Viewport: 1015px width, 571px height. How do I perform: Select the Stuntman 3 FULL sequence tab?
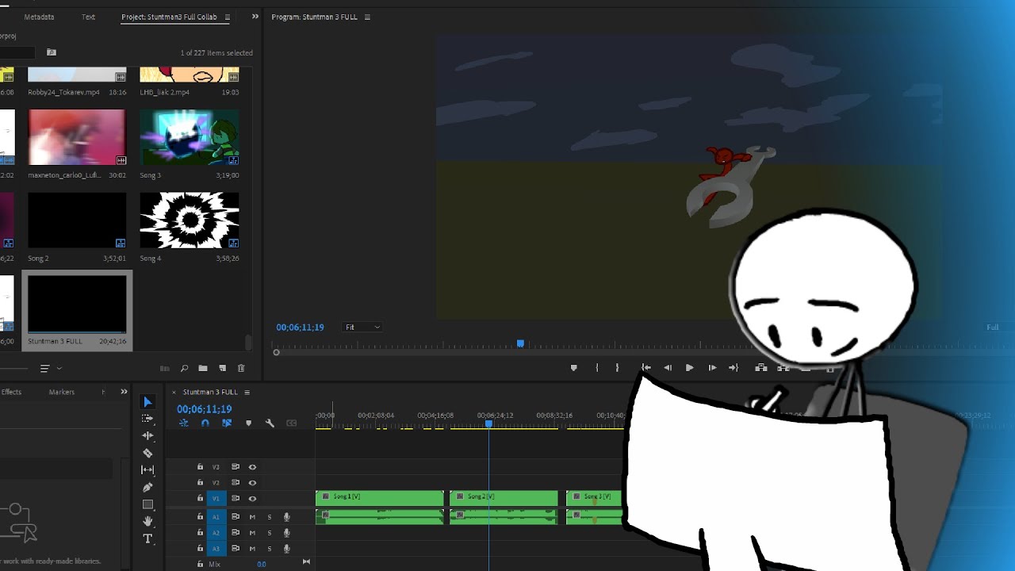(210, 392)
